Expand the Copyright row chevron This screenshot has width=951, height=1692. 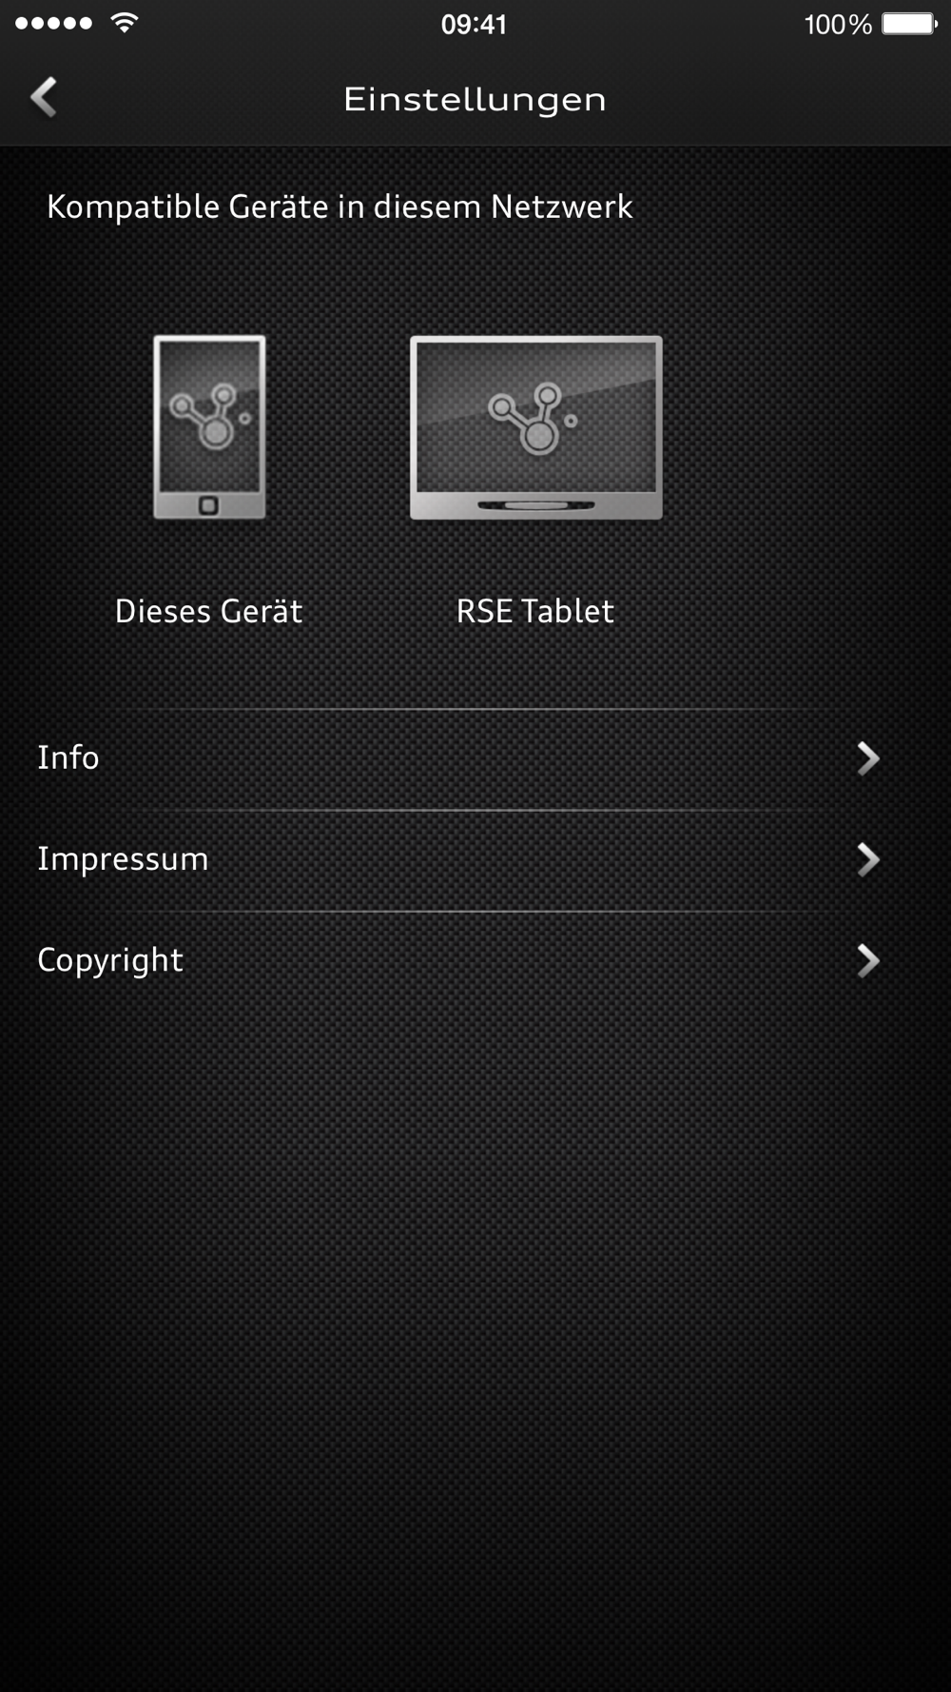coord(867,961)
